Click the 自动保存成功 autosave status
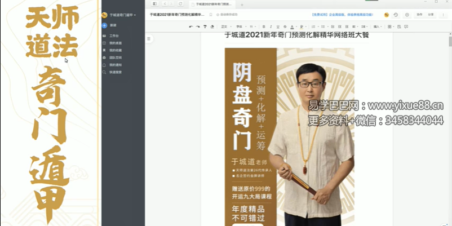This screenshot has width=452, height=226. pyautogui.click(x=227, y=15)
